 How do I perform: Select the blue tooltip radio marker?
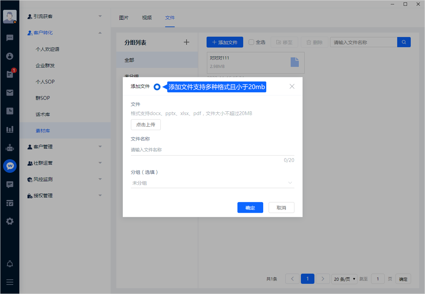[x=157, y=87]
